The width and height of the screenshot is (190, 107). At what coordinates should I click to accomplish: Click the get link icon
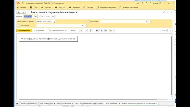[x=164, y=12]
